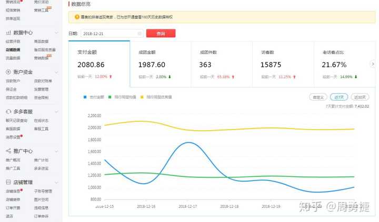Toggle the blue 支付金额 legend series
The image size is (379, 222).
(86, 97)
